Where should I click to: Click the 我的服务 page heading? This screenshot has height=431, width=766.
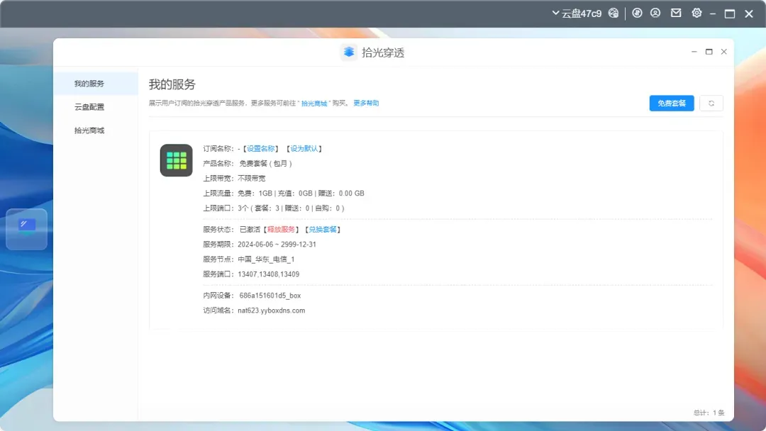coord(172,84)
